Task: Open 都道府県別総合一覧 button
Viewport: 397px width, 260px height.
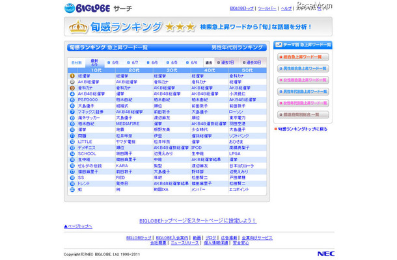Action: [x=303, y=115]
